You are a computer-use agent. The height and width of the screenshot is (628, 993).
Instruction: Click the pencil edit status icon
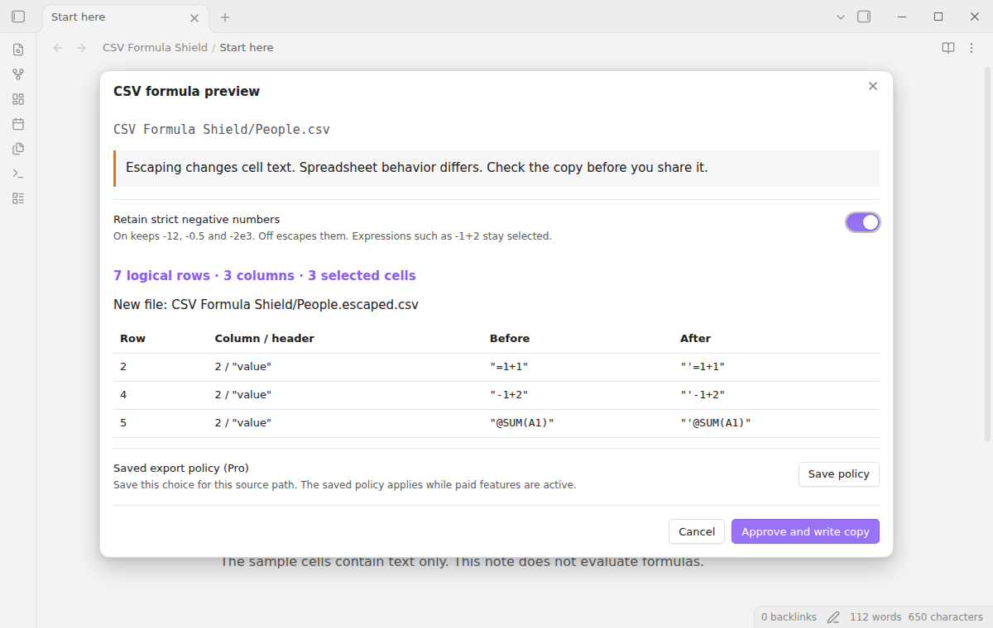833,617
